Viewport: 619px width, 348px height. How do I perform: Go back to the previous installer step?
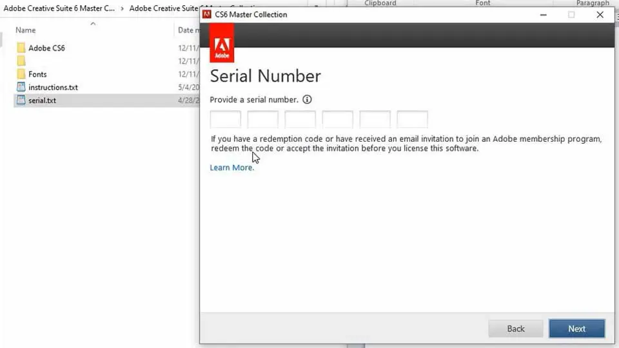coord(516,328)
